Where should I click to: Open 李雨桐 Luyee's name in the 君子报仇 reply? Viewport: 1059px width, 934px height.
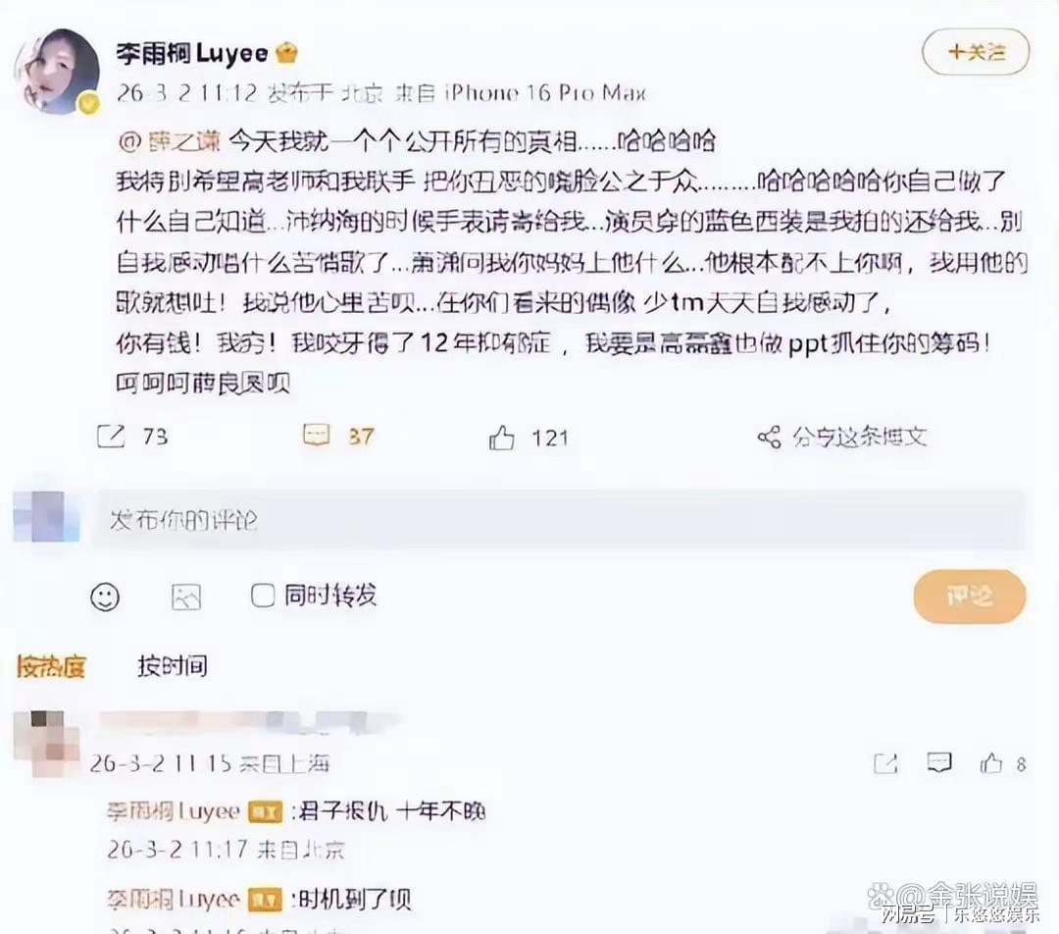[173, 811]
